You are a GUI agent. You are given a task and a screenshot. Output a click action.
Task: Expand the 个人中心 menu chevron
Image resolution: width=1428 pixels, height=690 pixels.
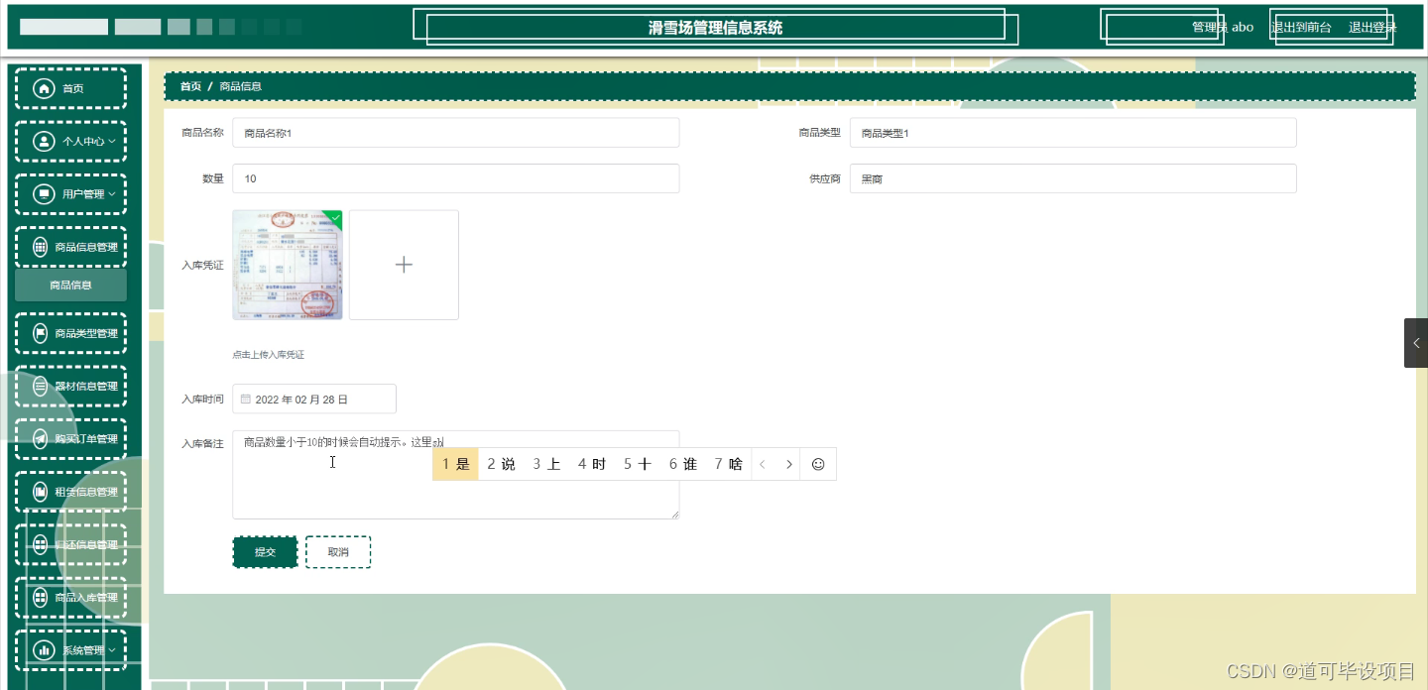[x=112, y=141]
